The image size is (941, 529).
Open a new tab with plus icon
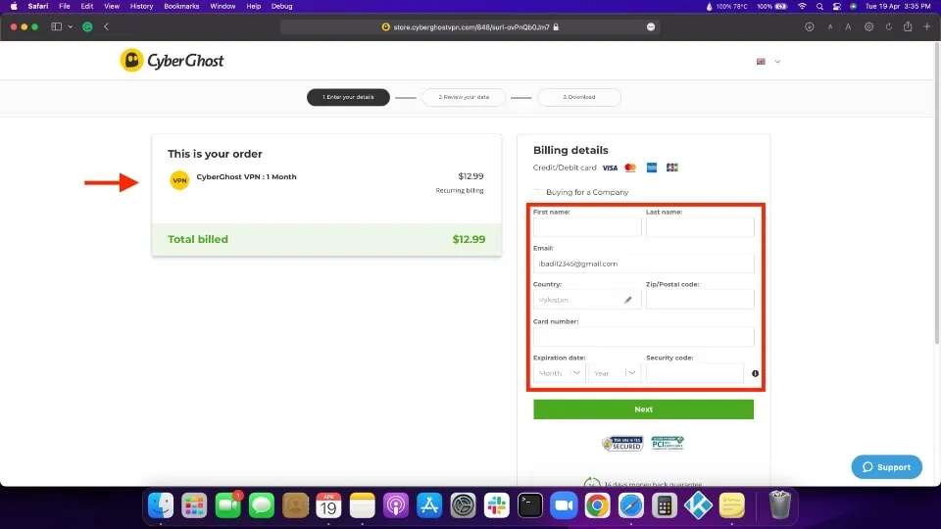pos(927,26)
